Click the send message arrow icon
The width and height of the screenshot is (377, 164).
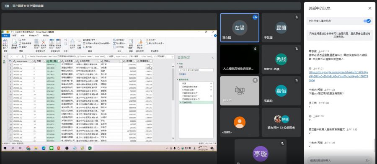tap(367, 160)
